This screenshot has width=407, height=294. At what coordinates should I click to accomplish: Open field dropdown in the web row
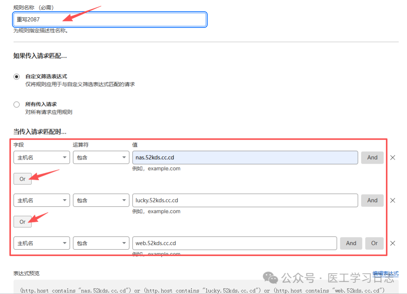pos(41,244)
